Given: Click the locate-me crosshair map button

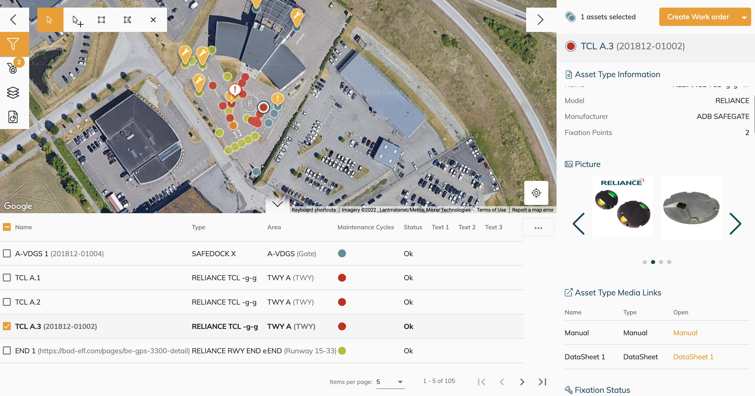Looking at the screenshot, I should tap(536, 193).
